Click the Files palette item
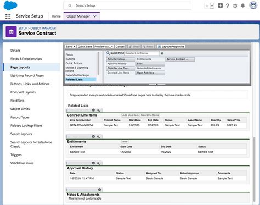This screenshot has height=205, width=260. click(x=150, y=64)
